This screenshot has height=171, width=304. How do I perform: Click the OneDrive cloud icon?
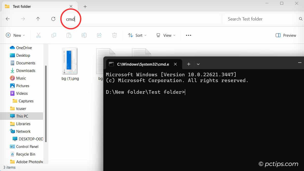(x=12, y=48)
